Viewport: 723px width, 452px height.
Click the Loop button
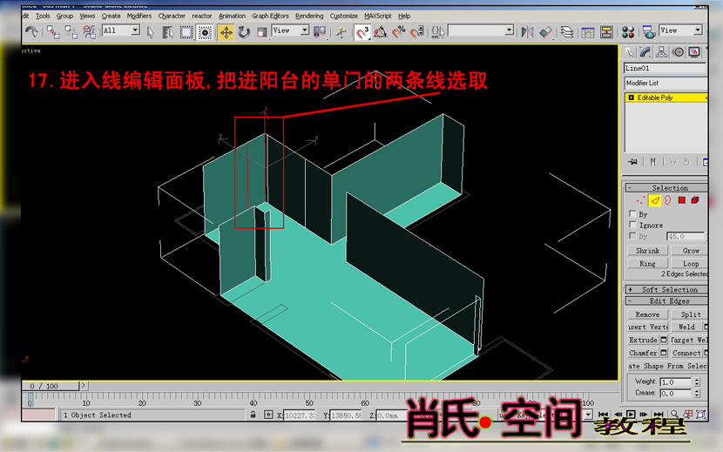tap(689, 263)
